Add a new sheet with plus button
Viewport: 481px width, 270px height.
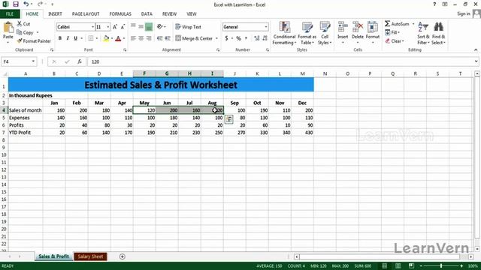click(123, 256)
